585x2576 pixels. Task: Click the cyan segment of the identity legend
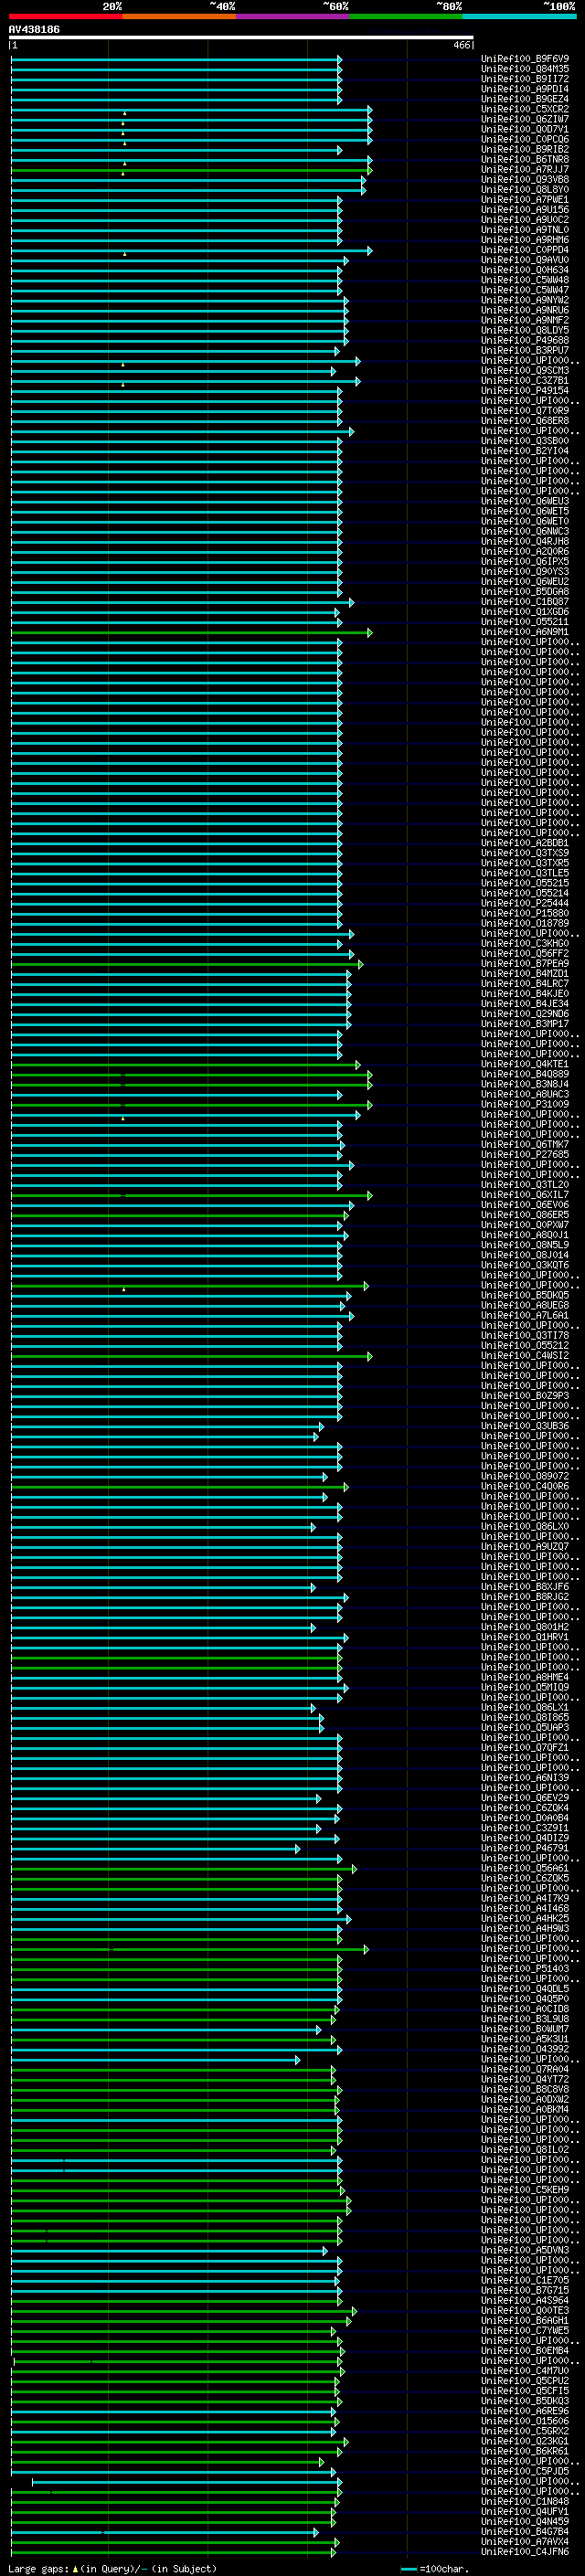[519, 16]
